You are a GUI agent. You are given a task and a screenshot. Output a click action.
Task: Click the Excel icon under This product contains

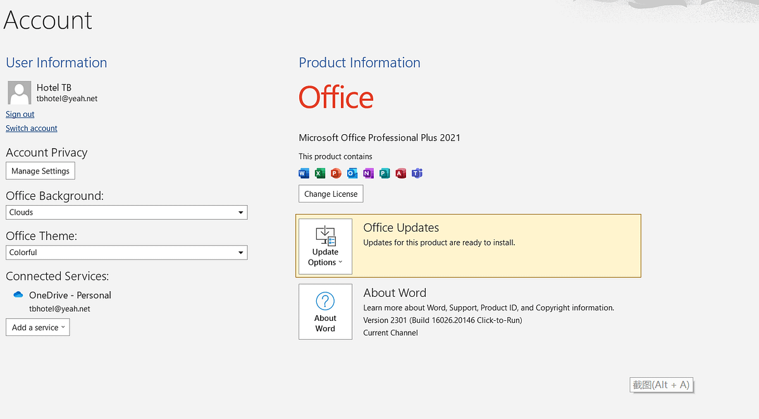(x=319, y=173)
